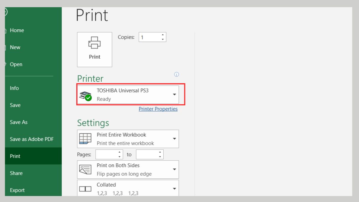Open the Export menu item
Viewport: 359px width, 202px height.
[x=17, y=190]
